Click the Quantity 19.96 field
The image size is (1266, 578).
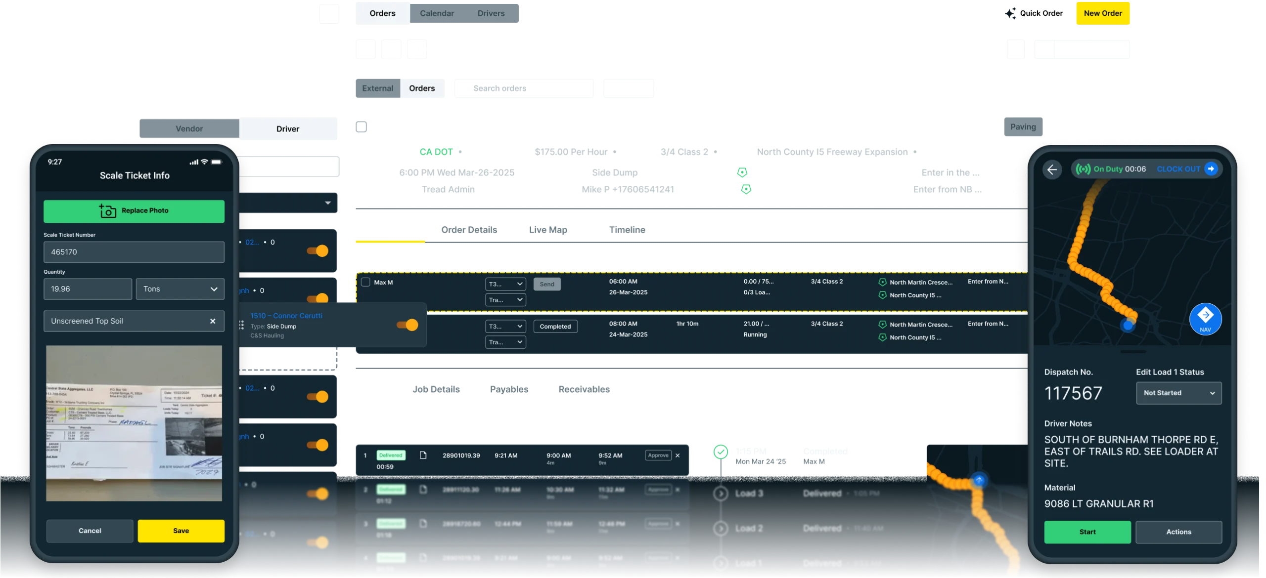88,289
